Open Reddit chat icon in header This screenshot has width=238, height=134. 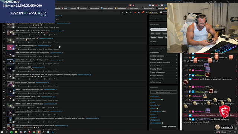(x=139, y=12)
